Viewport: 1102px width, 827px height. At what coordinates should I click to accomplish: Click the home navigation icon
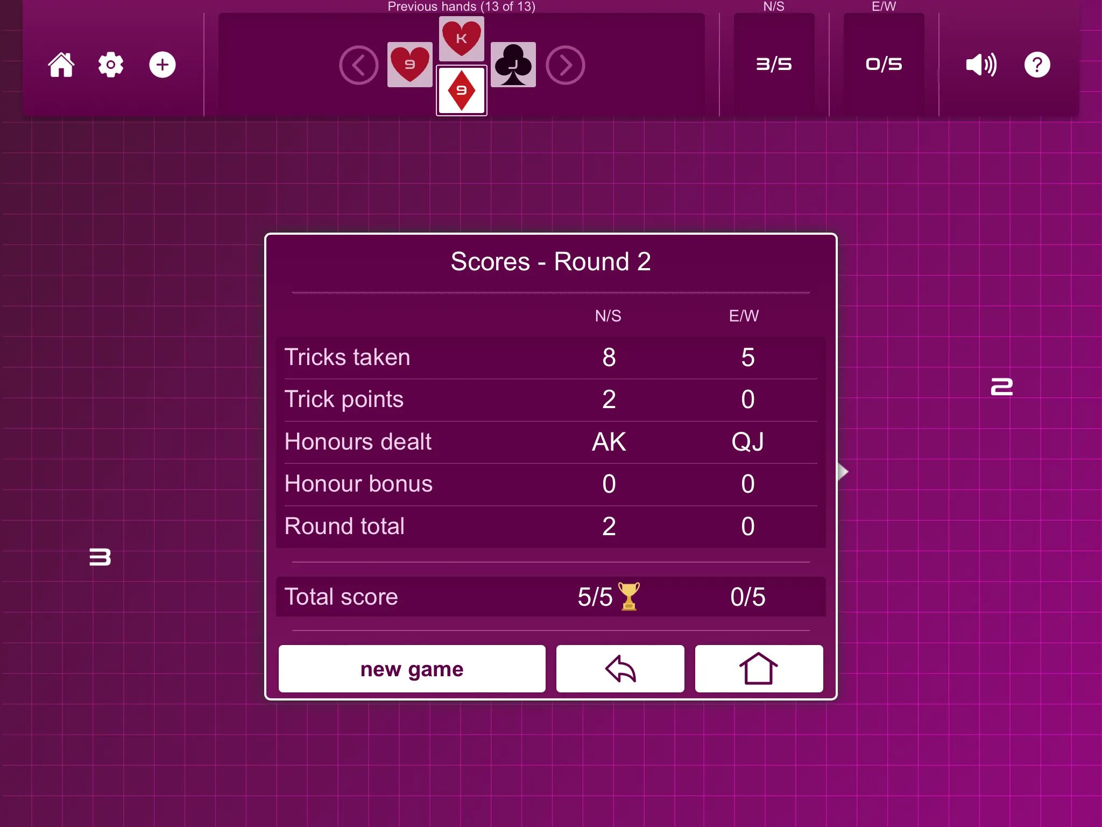pyautogui.click(x=61, y=65)
